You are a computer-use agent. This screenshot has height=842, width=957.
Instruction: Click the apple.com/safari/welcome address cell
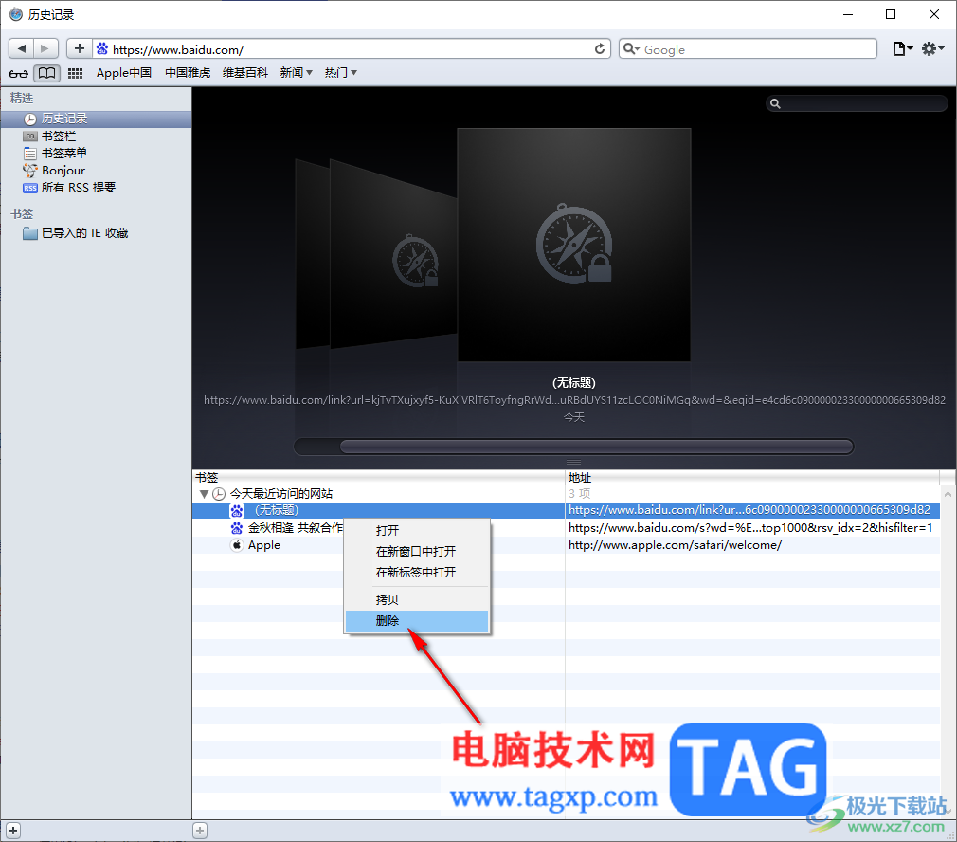tap(675, 544)
